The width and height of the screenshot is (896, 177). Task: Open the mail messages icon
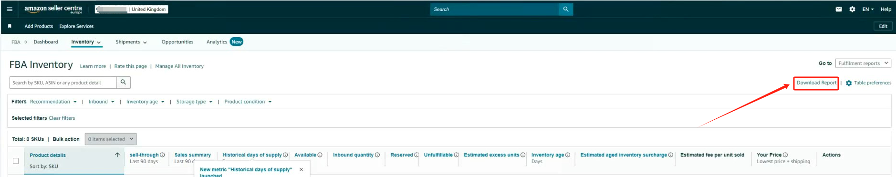(x=839, y=9)
